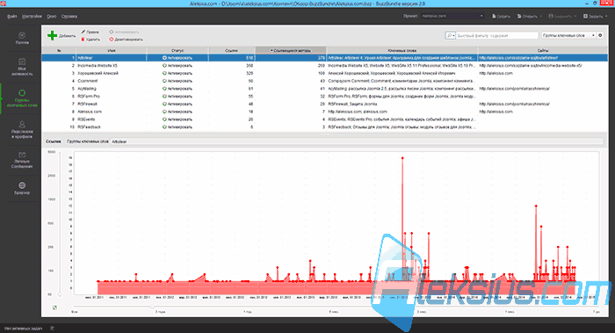Open the Окно menu
This screenshot has width=615, height=333.
[51, 16]
